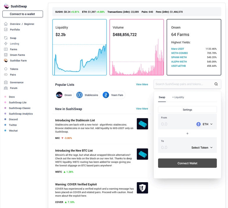The width and height of the screenshot is (228, 208).
Task: Open the Mars-USDT farm link
Action: (x=177, y=49)
